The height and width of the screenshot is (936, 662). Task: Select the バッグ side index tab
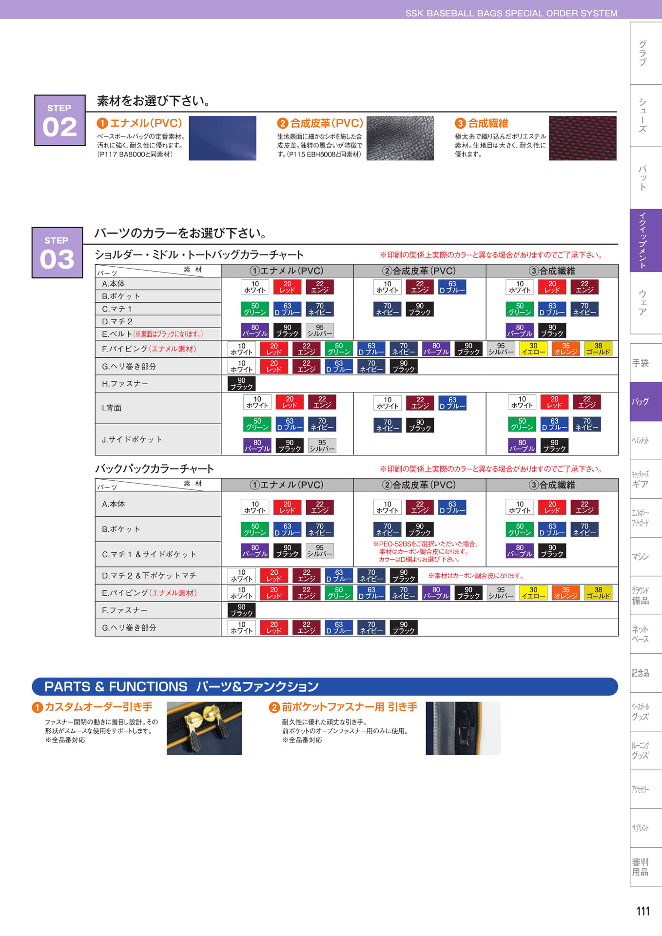point(646,402)
